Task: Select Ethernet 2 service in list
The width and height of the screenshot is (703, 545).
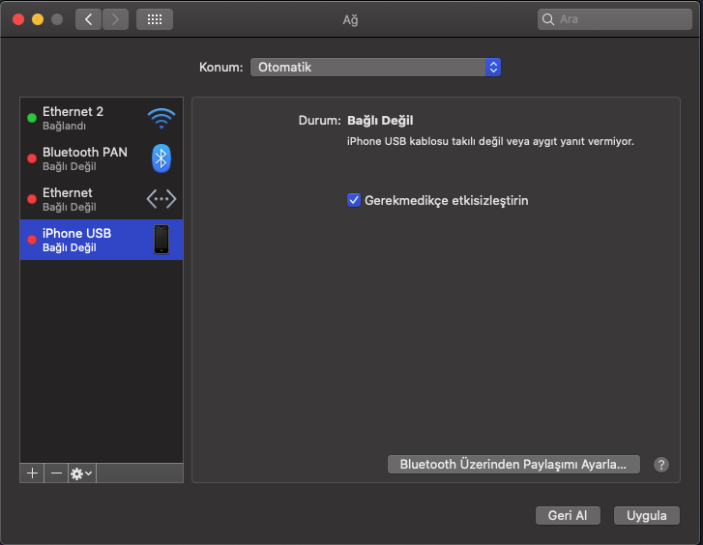Action: point(87,118)
